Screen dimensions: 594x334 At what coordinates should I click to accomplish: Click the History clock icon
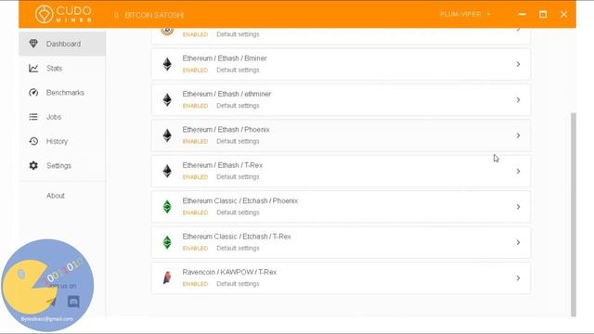(x=33, y=141)
